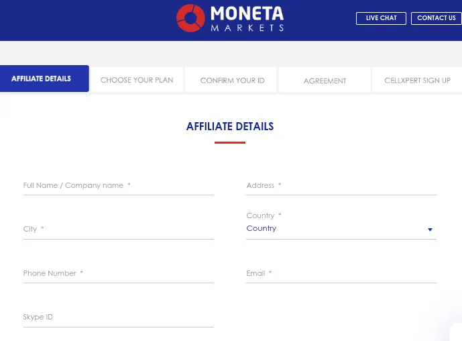Jump to the Cellxpert Sign Up tab

417,81
